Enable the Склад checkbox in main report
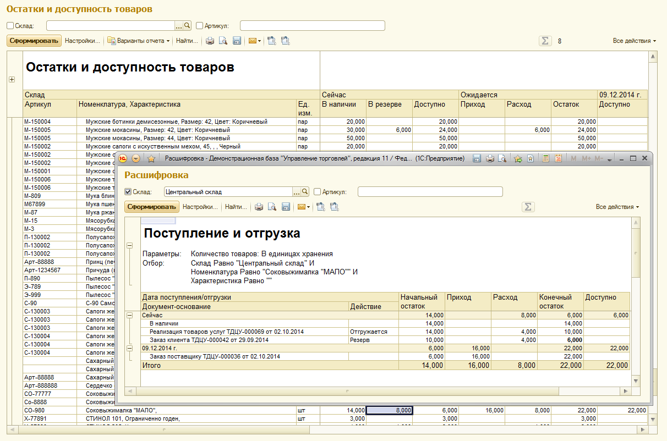Screen dimensions: 667x441 (x=10, y=26)
